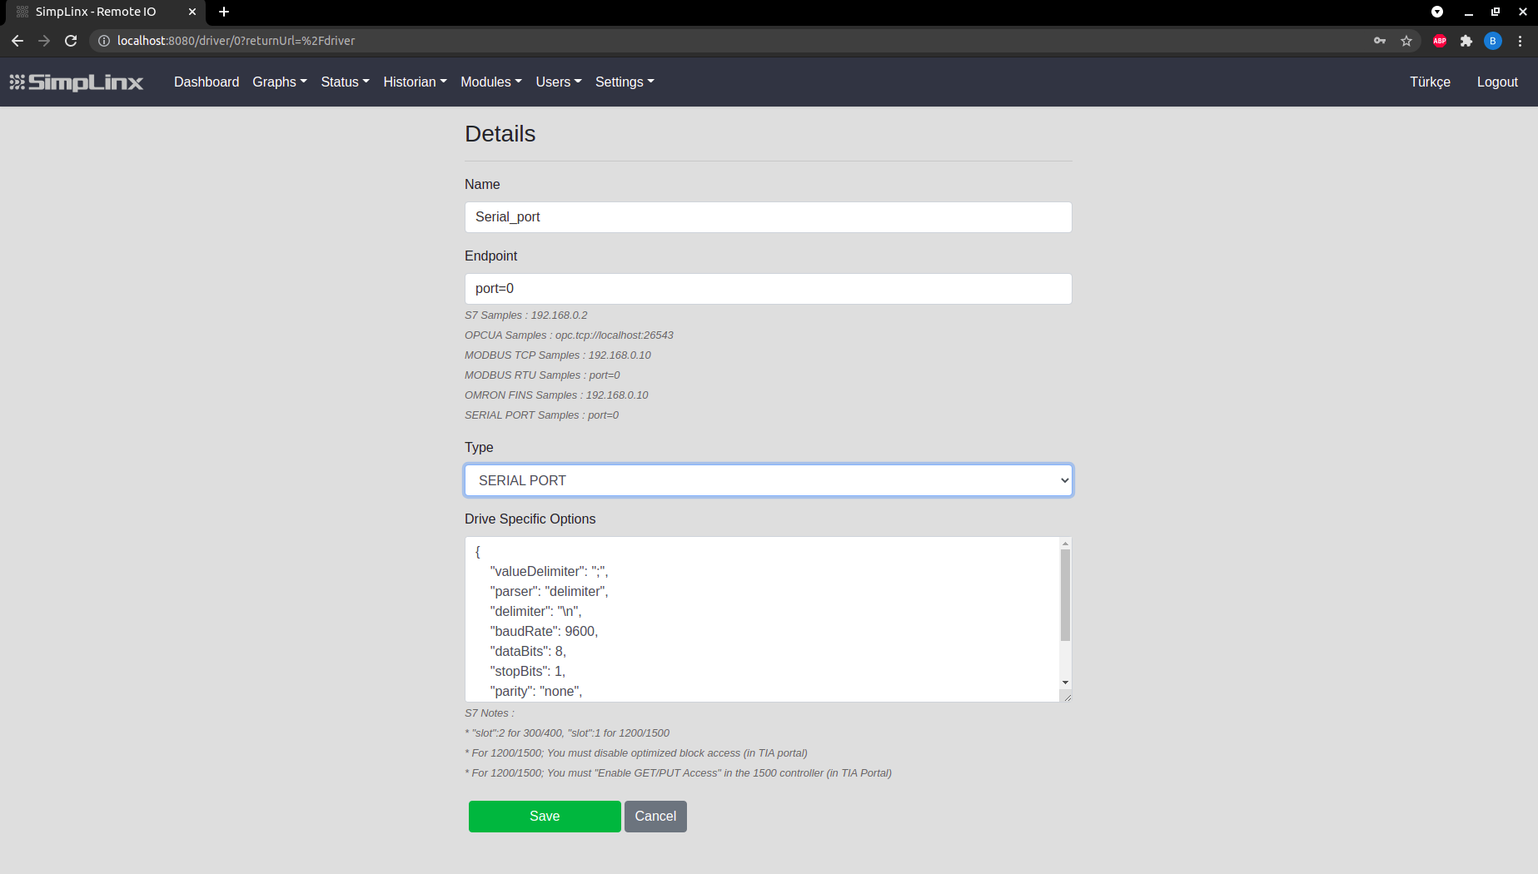This screenshot has height=874, width=1538.
Task: Click the textarea scroll down arrow
Action: 1065,683
